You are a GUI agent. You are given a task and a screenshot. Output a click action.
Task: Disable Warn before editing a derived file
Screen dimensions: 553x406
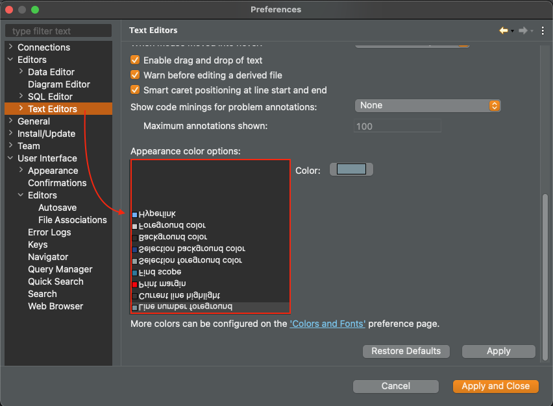134,75
